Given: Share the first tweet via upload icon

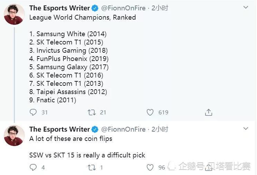Looking at the screenshot, I should tap(209, 112).
